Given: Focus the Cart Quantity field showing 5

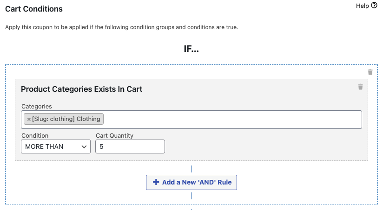Looking at the screenshot, I should click(x=130, y=146).
